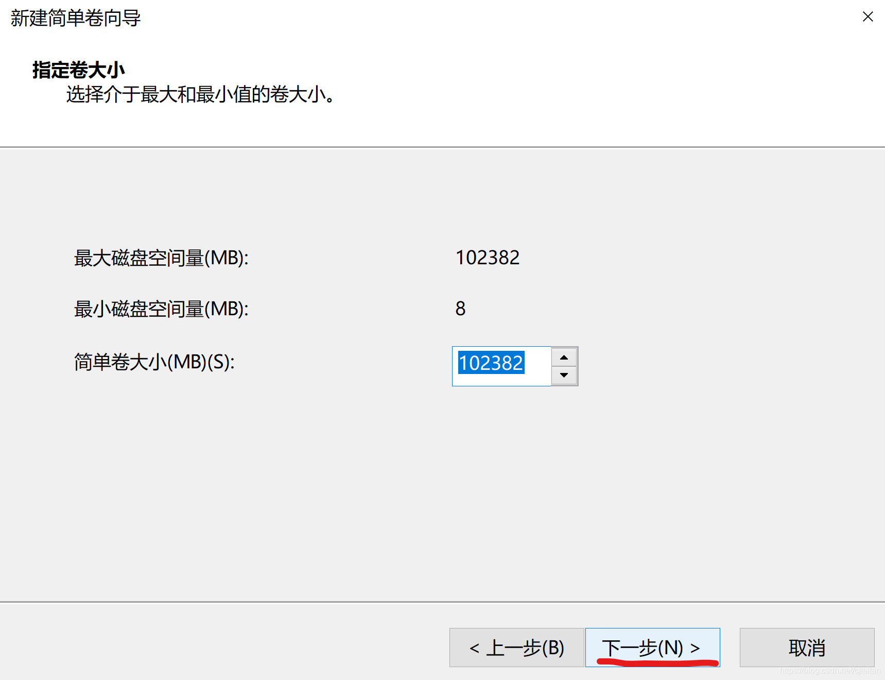Increase volume size with up spinner arrow

coord(564,357)
